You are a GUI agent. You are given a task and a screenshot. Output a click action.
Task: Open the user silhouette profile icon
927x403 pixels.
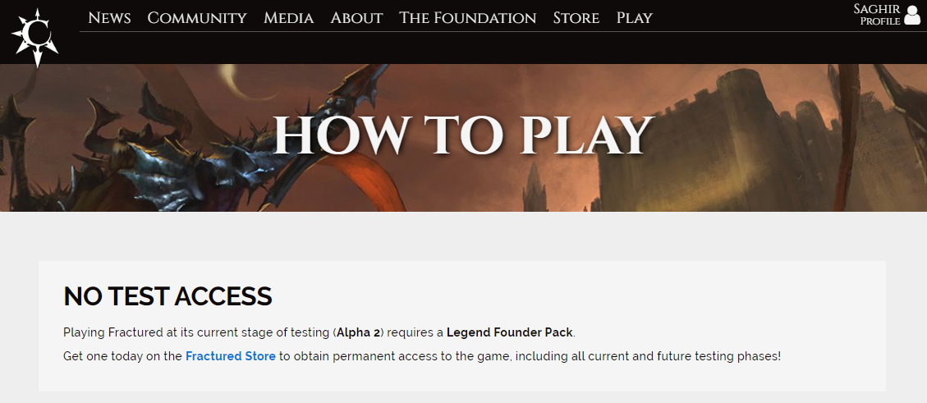(x=912, y=15)
